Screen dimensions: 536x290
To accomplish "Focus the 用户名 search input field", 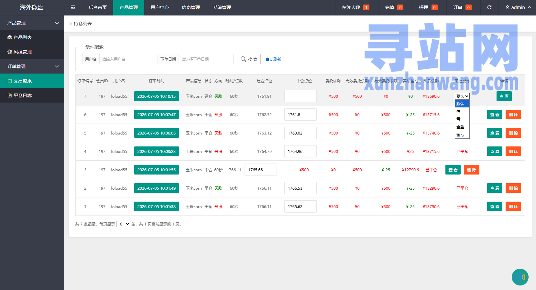I will (127, 59).
